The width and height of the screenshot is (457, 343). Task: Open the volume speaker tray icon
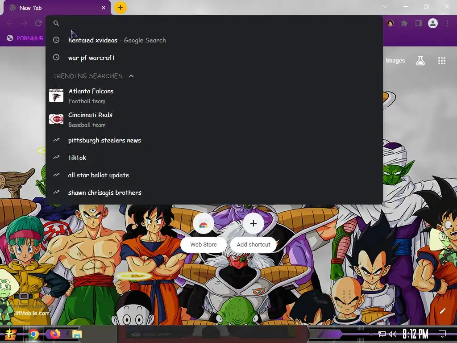[393, 334]
